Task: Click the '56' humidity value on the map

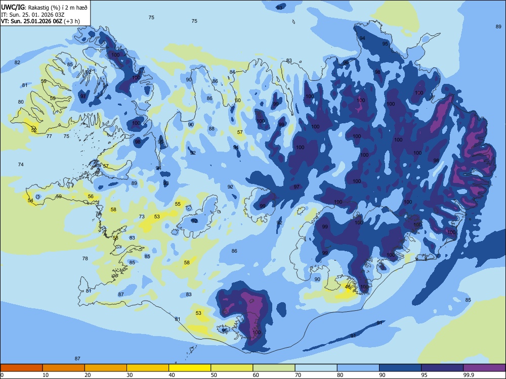Action: (x=91, y=196)
